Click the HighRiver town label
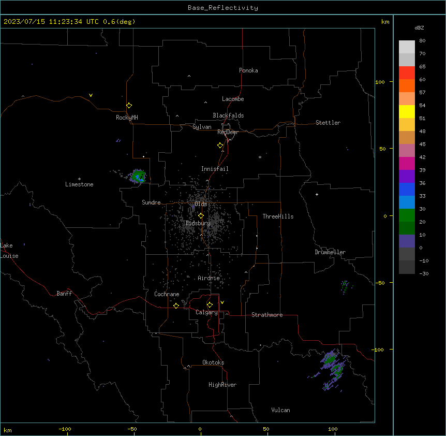 [222, 385]
